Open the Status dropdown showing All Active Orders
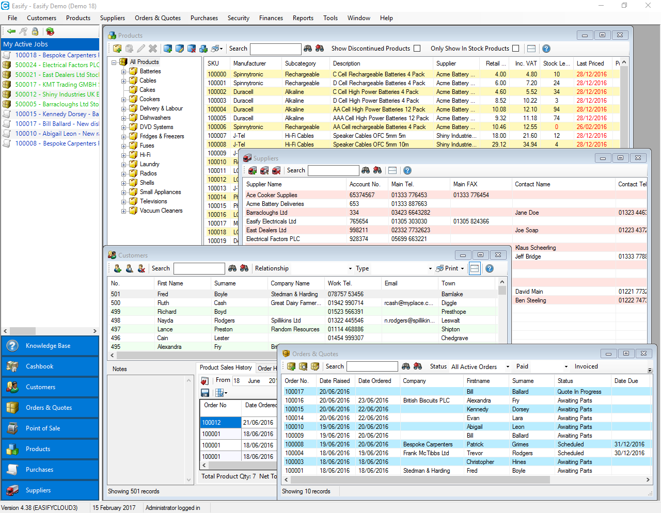The image size is (661, 513). 508,367
